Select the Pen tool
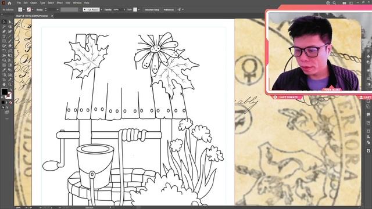The height and width of the screenshot is (209, 372). pos(4,31)
